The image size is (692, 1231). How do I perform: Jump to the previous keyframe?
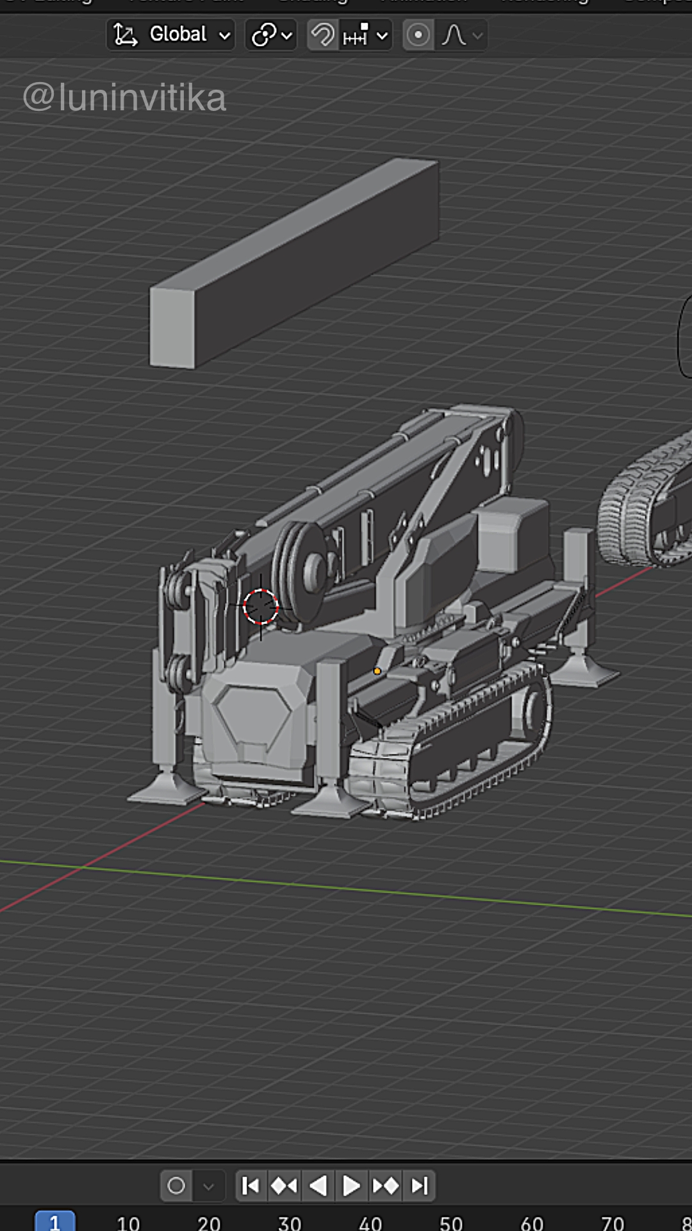coord(284,1186)
